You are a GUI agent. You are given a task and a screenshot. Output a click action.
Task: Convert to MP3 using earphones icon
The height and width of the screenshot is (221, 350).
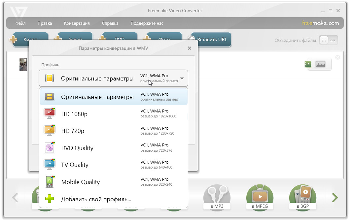coord(217,197)
